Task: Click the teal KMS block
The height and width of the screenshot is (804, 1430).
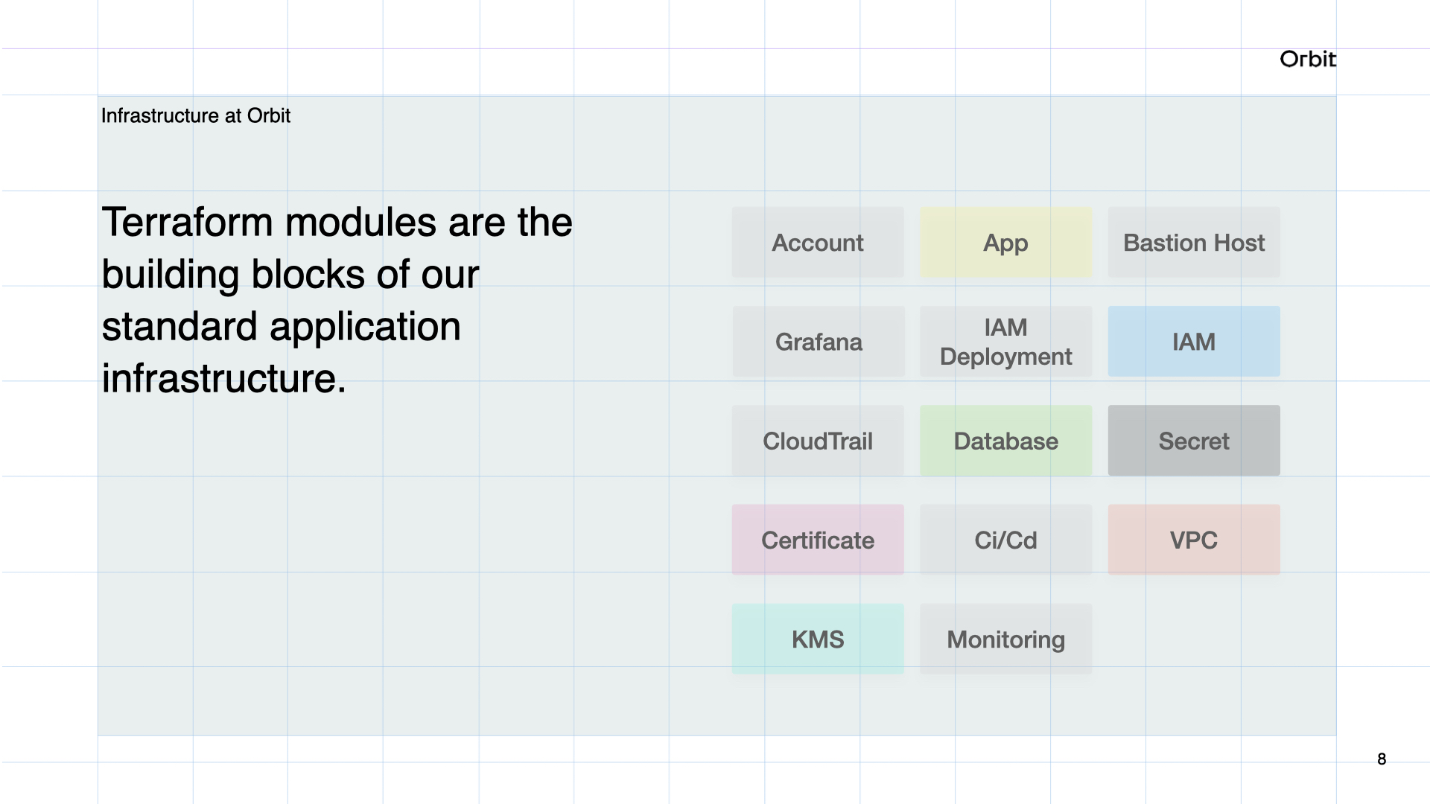Action: click(818, 639)
